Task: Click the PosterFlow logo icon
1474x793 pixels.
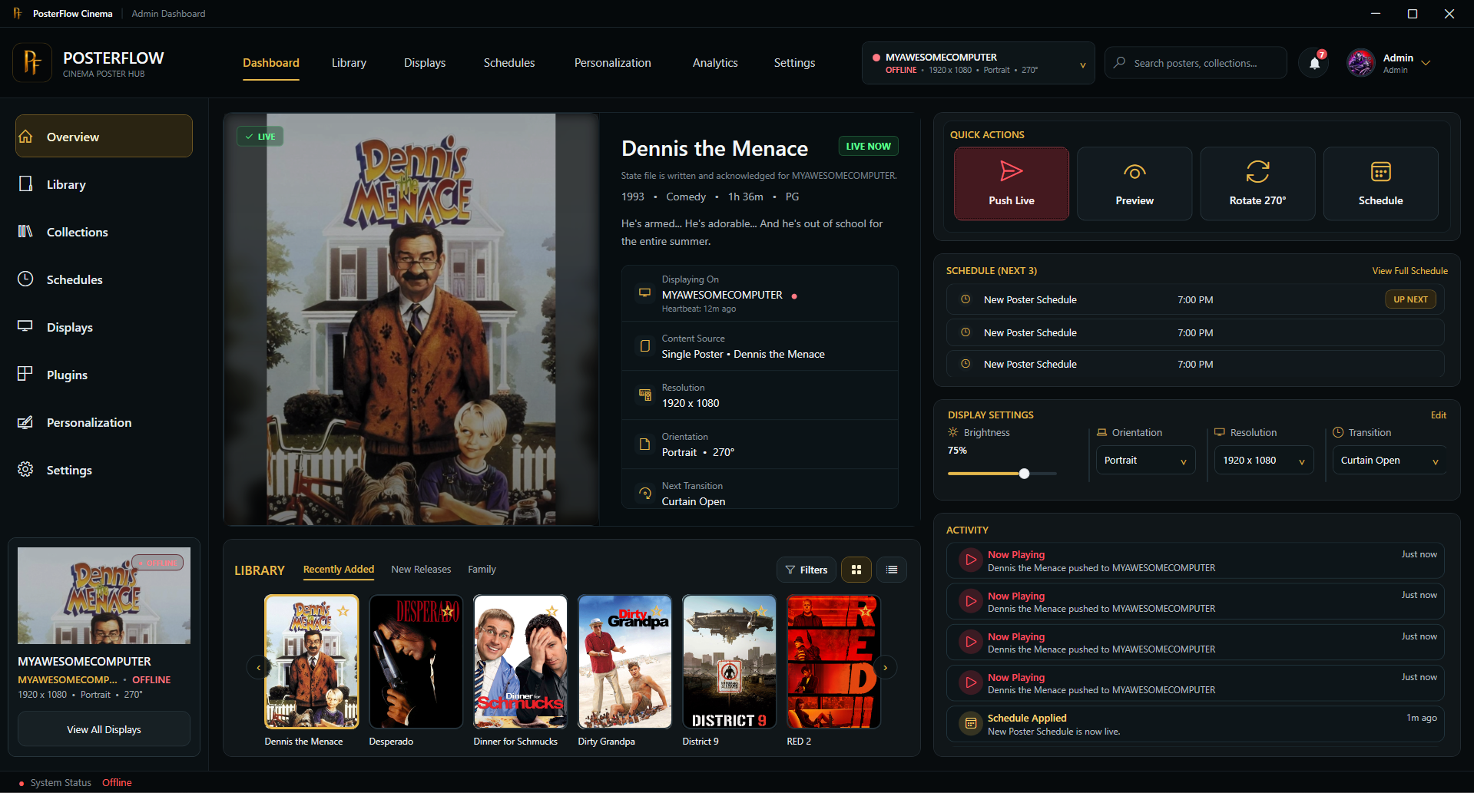Action: tap(32, 62)
